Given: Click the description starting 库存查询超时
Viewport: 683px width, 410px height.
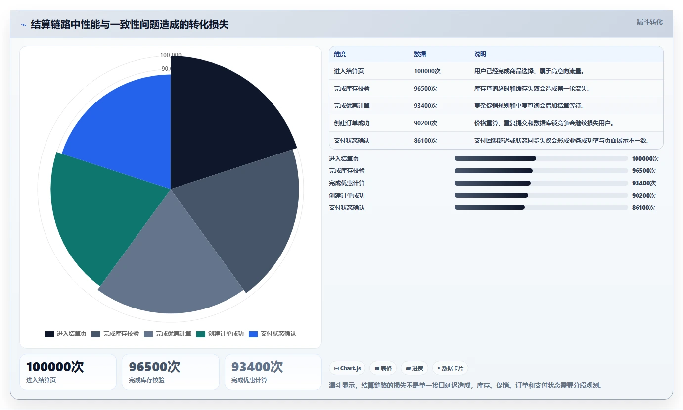Looking at the screenshot, I should [532, 89].
